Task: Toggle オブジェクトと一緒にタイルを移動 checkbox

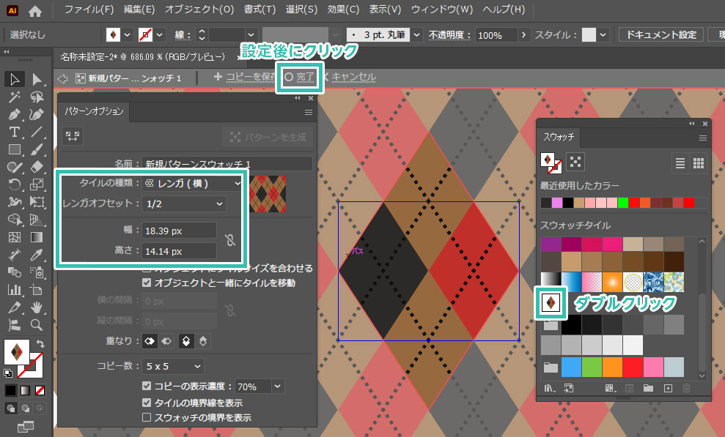Action: pyautogui.click(x=147, y=283)
